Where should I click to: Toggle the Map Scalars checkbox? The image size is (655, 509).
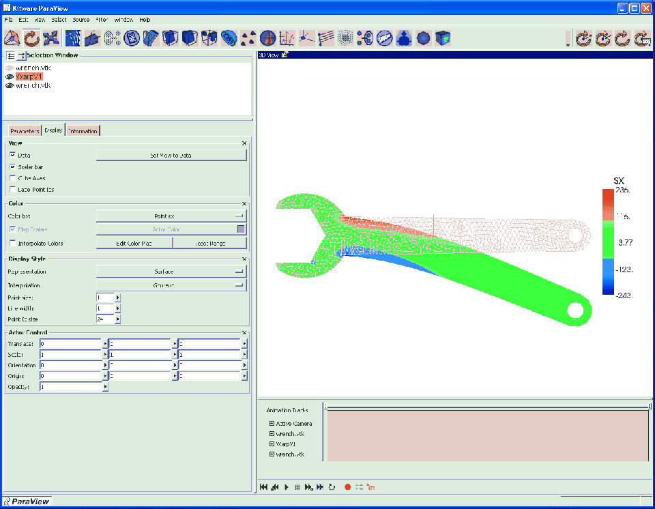coord(12,229)
